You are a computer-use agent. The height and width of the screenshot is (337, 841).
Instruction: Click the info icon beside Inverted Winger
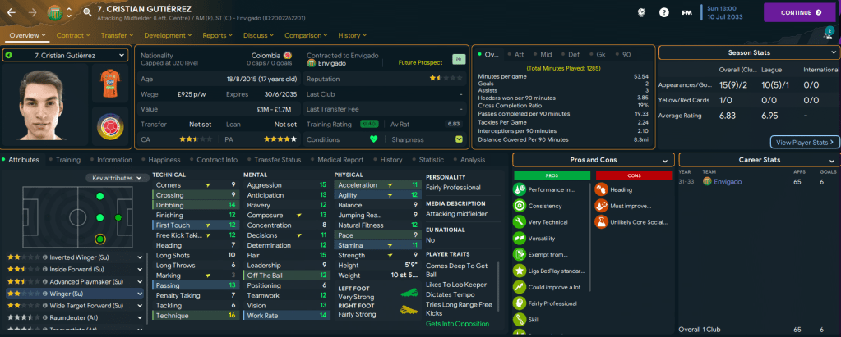44,257
